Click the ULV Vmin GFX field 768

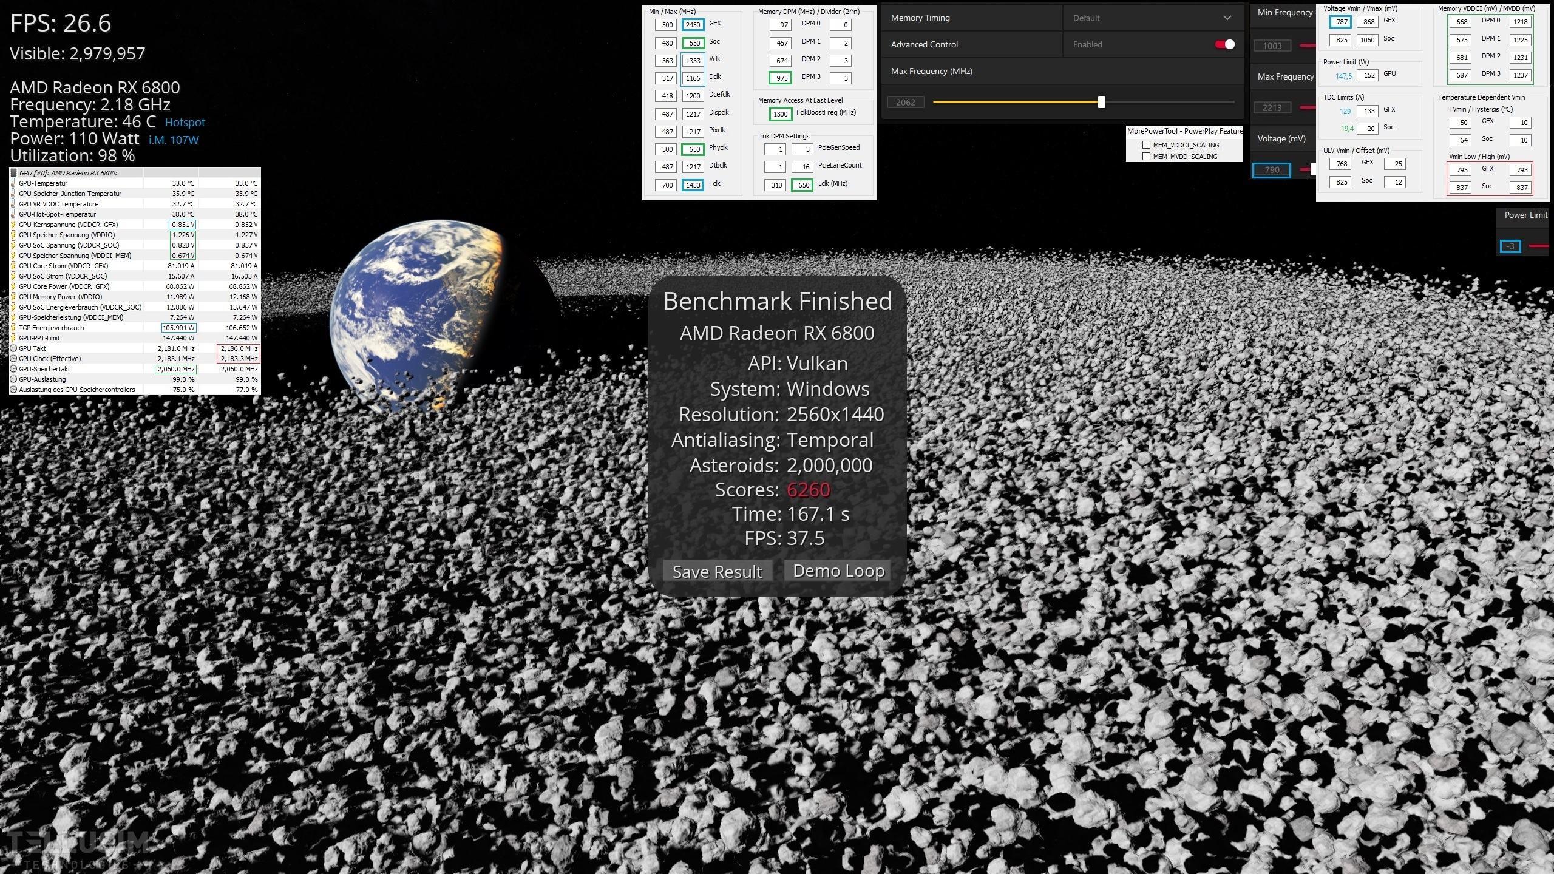pyautogui.click(x=1340, y=164)
